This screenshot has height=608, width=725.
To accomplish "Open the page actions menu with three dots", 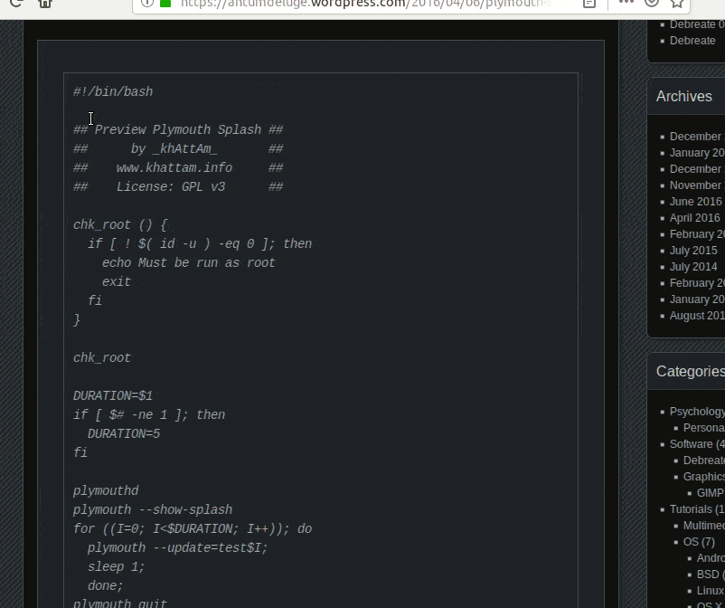I will tap(625, 4).
